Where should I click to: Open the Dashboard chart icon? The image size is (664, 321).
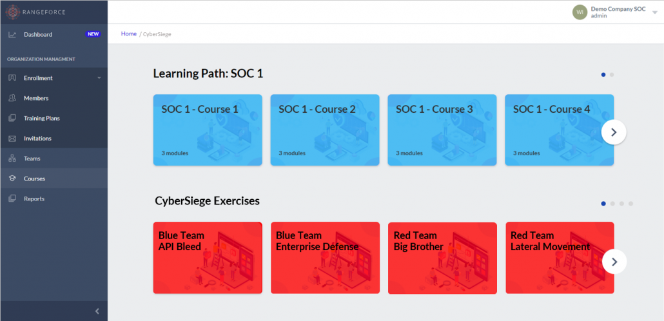tap(12, 34)
